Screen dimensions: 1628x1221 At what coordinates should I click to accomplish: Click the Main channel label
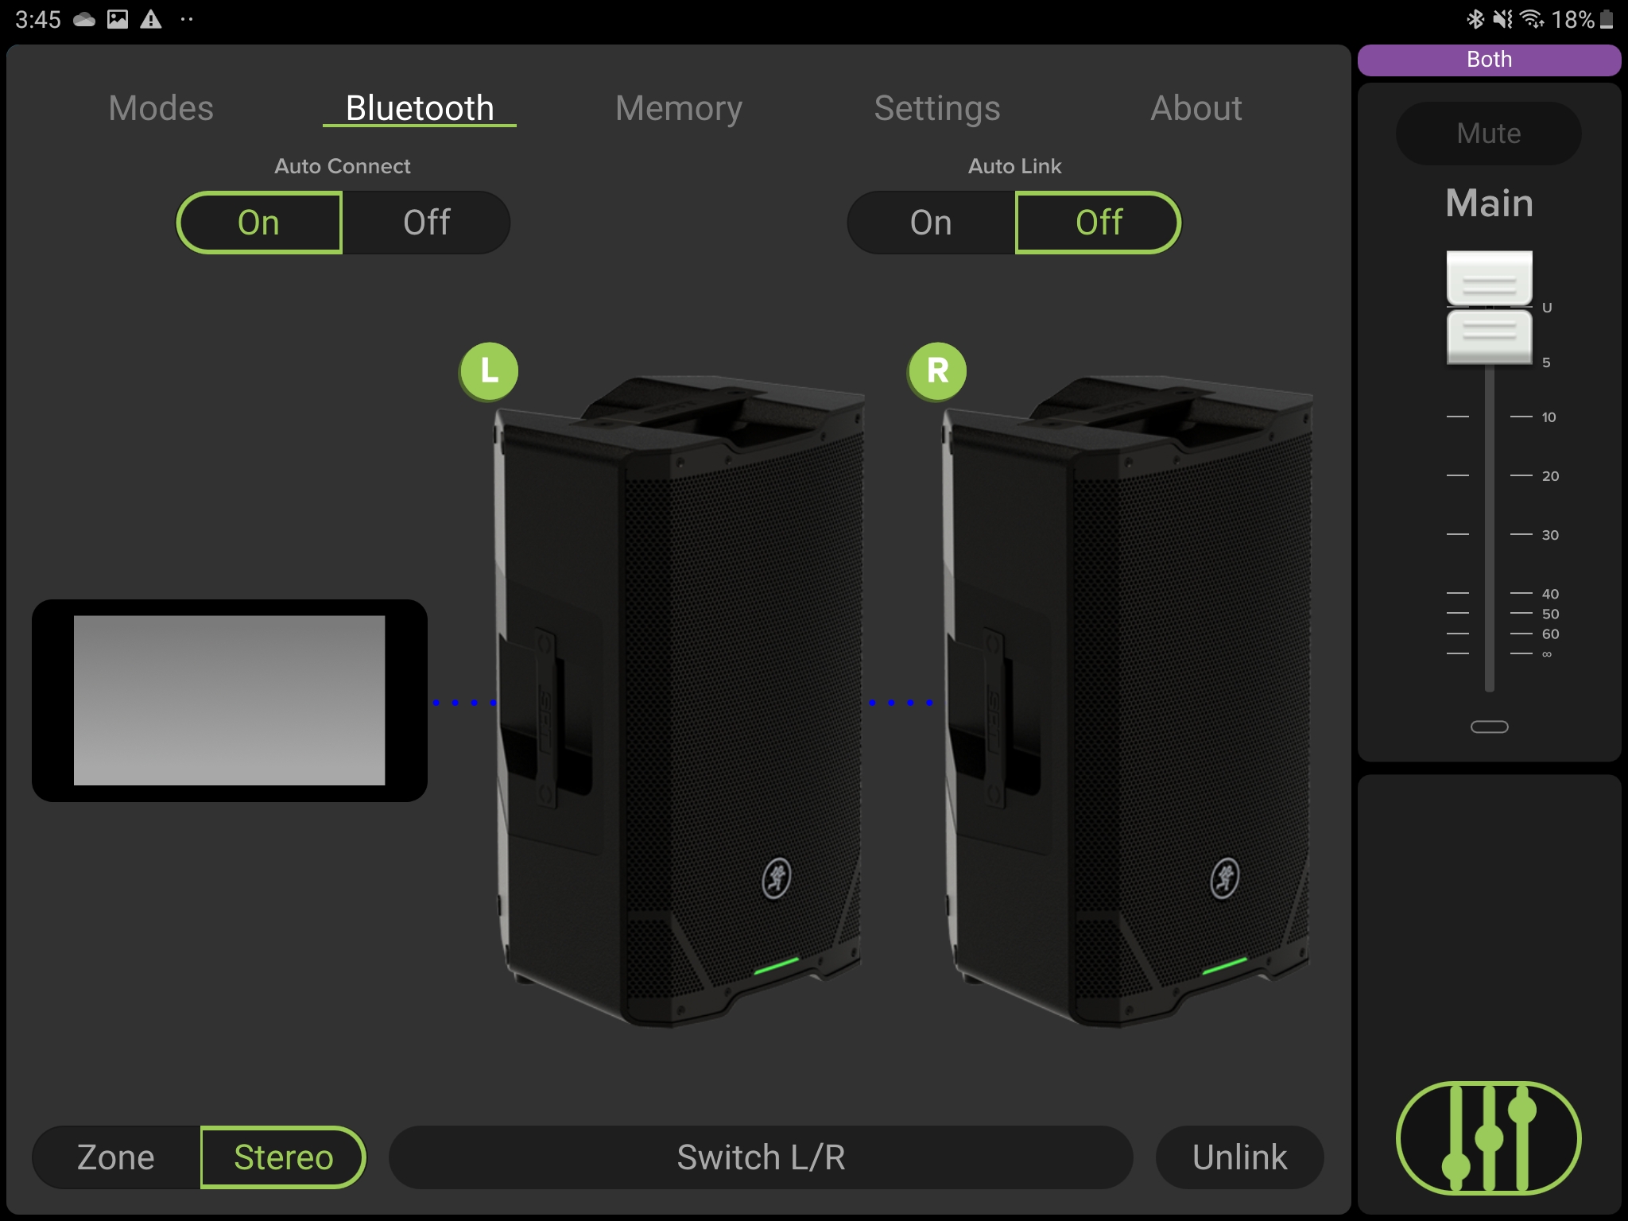click(x=1489, y=203)
